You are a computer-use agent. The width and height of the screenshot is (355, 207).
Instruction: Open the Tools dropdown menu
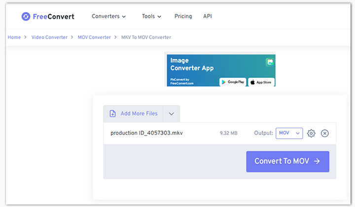pyautogui.click(x=151, y=16)
